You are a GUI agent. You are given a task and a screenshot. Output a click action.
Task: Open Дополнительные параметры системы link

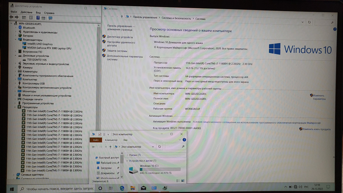pos(125,58)
